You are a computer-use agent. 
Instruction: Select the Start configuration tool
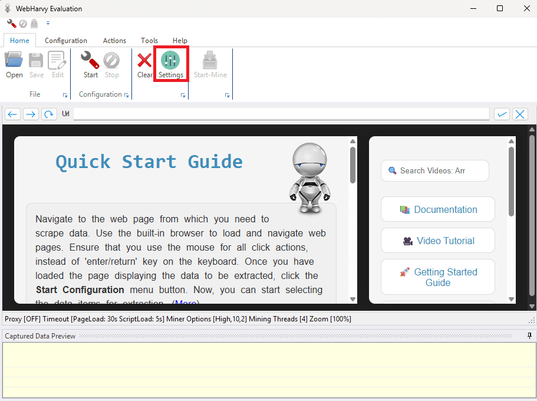90,64
